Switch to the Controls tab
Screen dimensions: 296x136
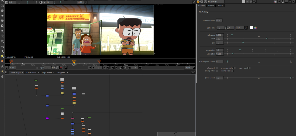point(202,6)
